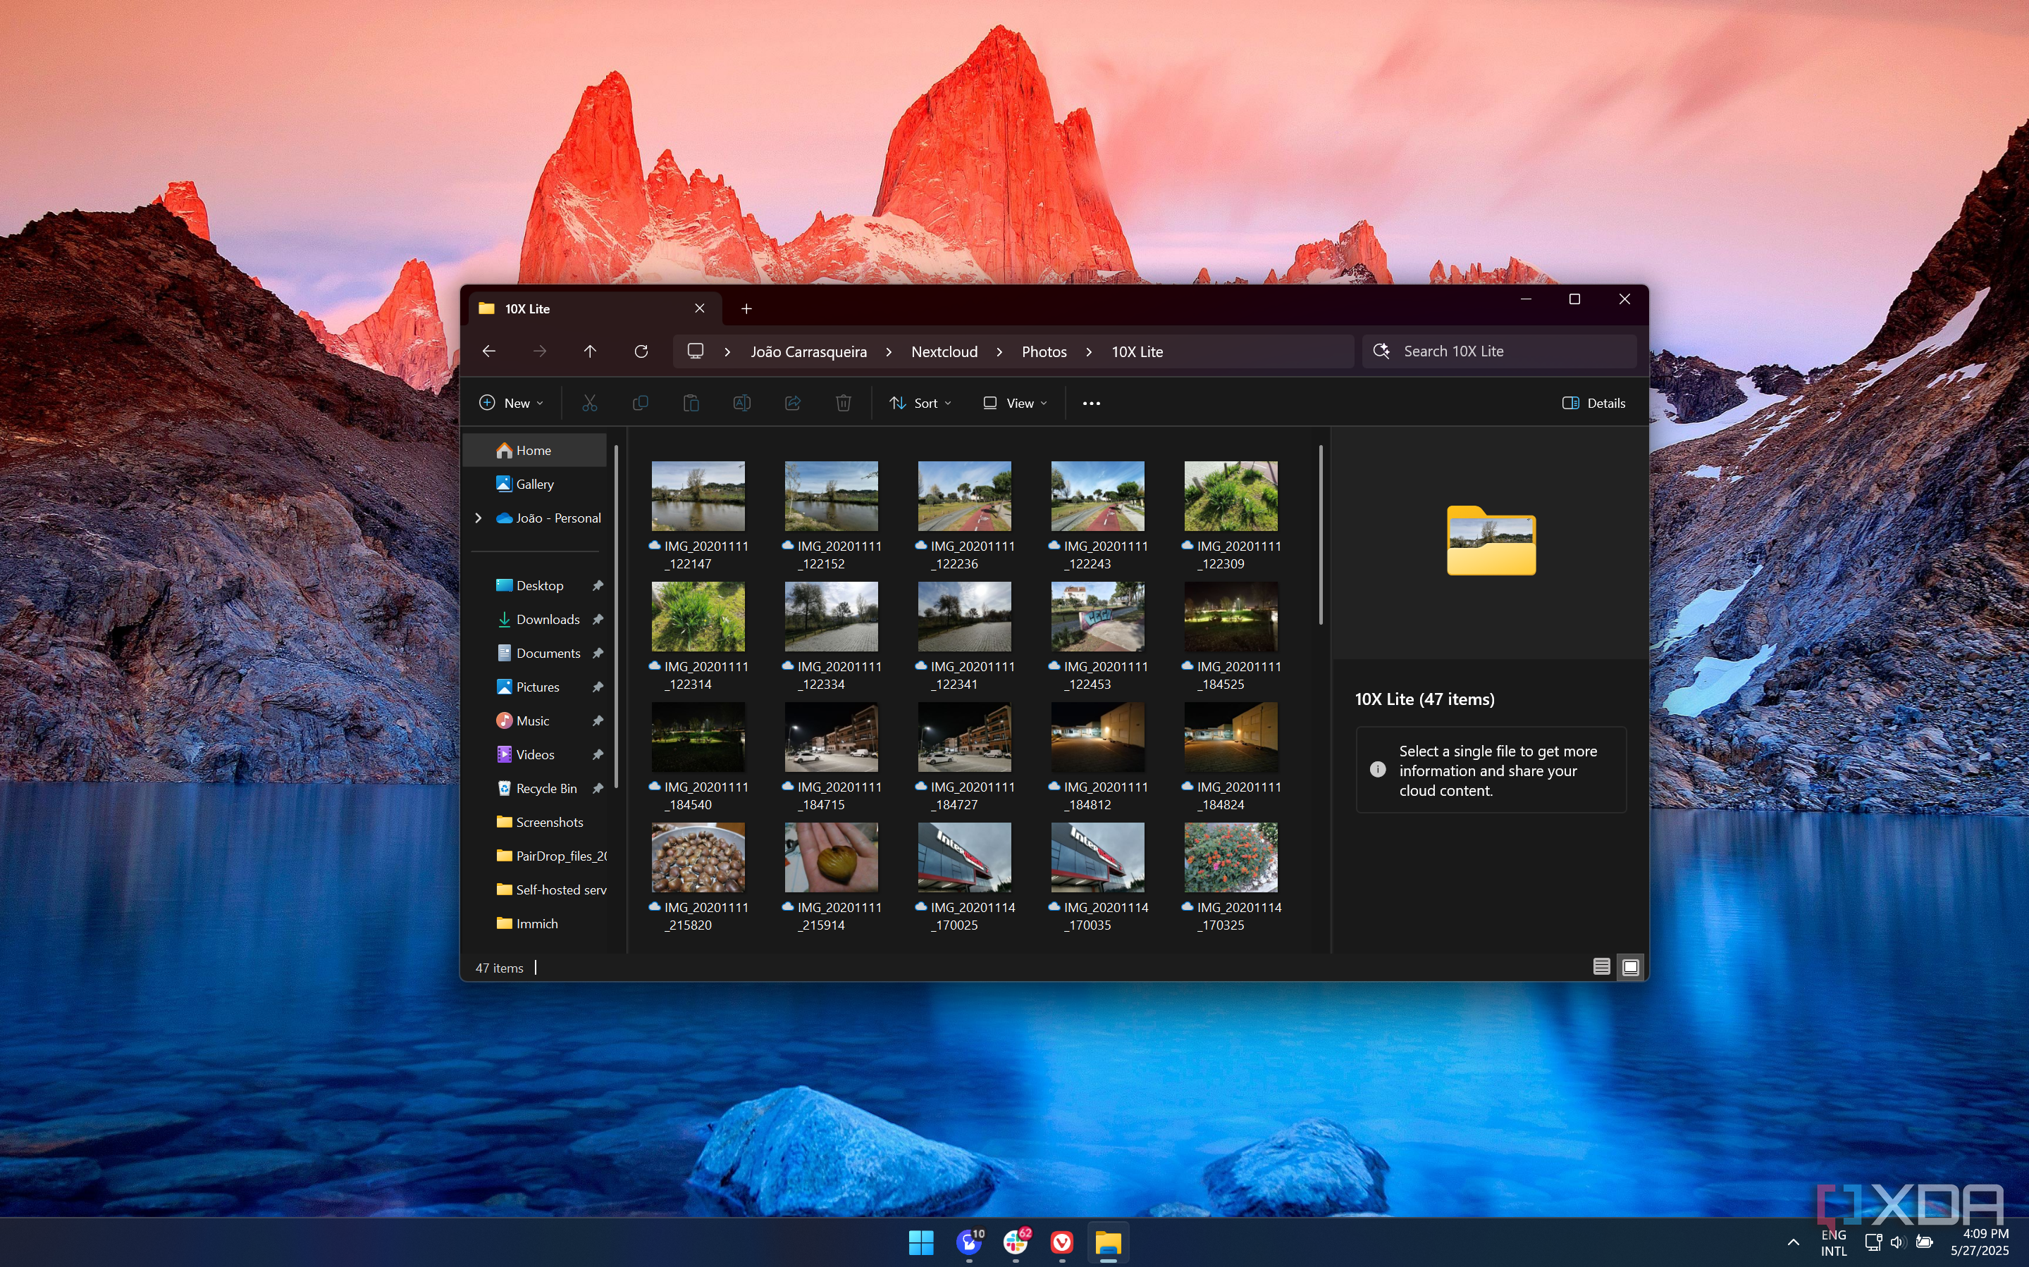This screenshot has height=1267, width=2029.
Task: Close the 10X Lite tab
Action: tap(699, 308)
